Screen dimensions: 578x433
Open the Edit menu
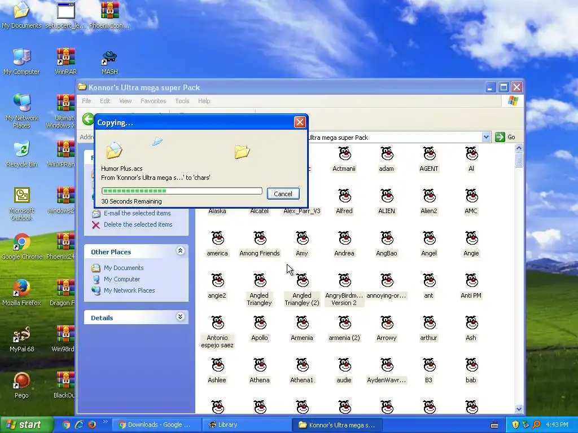pyautogui.click(x=105, y=101)
